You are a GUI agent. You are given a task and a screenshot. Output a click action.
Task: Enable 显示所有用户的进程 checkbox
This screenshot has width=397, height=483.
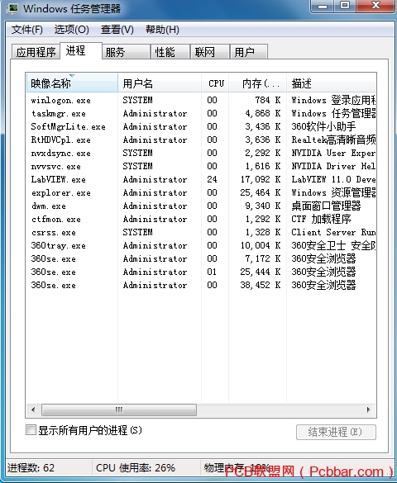[x=31, y=429]
